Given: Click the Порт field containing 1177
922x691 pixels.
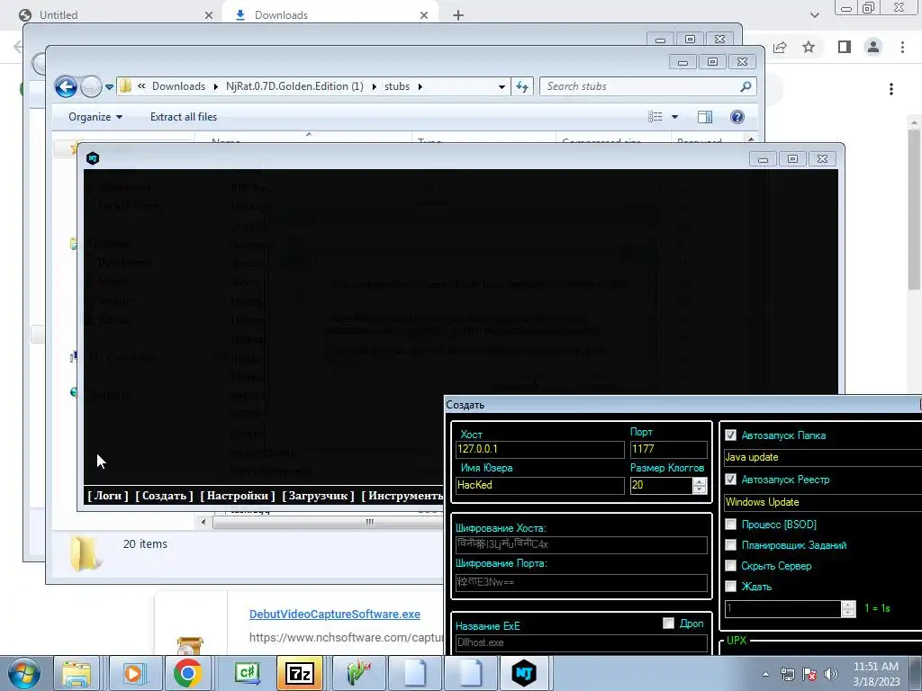Looking at the screenshot, I should click(x=669, y=450).
